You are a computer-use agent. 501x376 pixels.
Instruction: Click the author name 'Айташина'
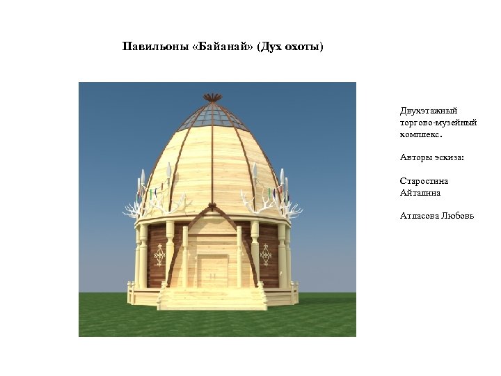pyautogui.click(x=420, y=193)
